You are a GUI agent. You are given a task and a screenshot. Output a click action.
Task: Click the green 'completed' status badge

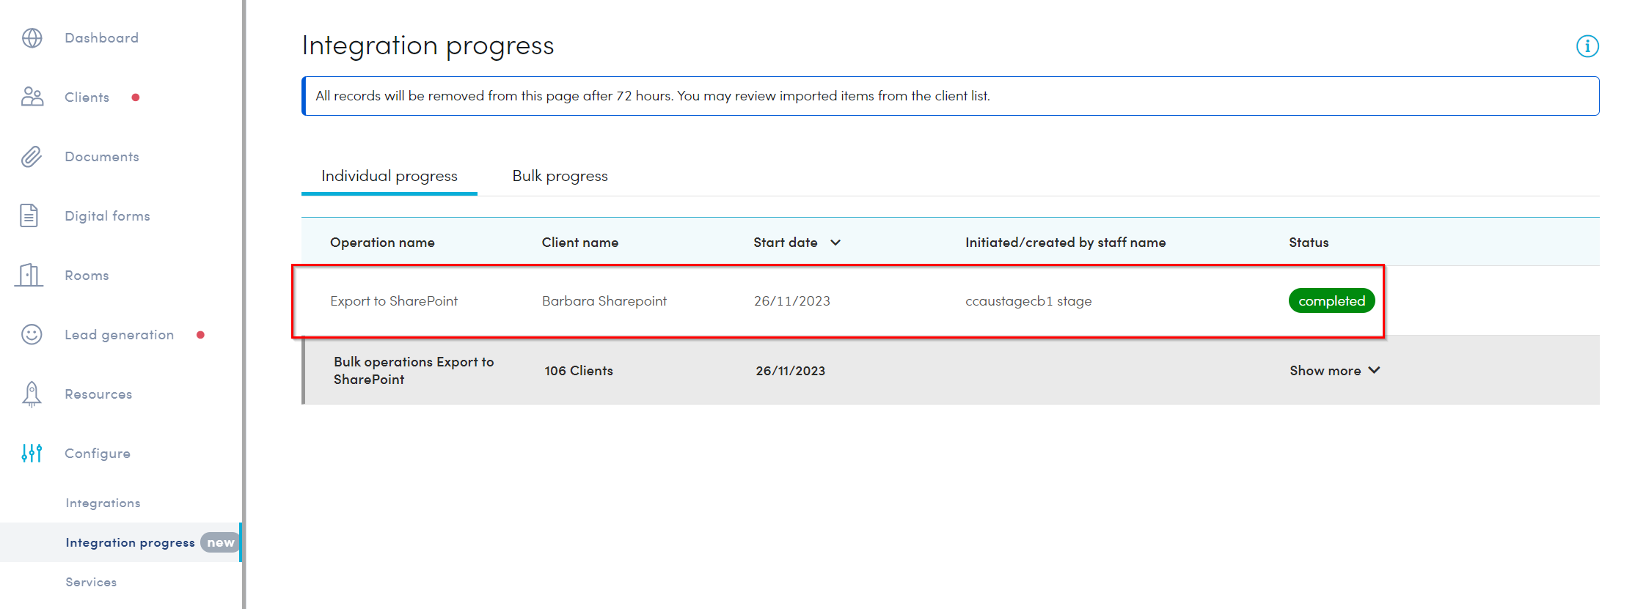click(x=1331, y=300)
